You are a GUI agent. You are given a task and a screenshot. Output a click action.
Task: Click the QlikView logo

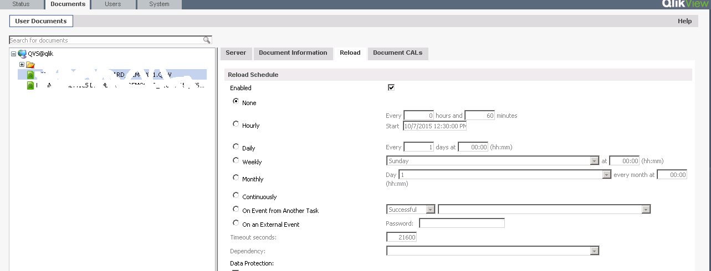(x=686, y=4)
